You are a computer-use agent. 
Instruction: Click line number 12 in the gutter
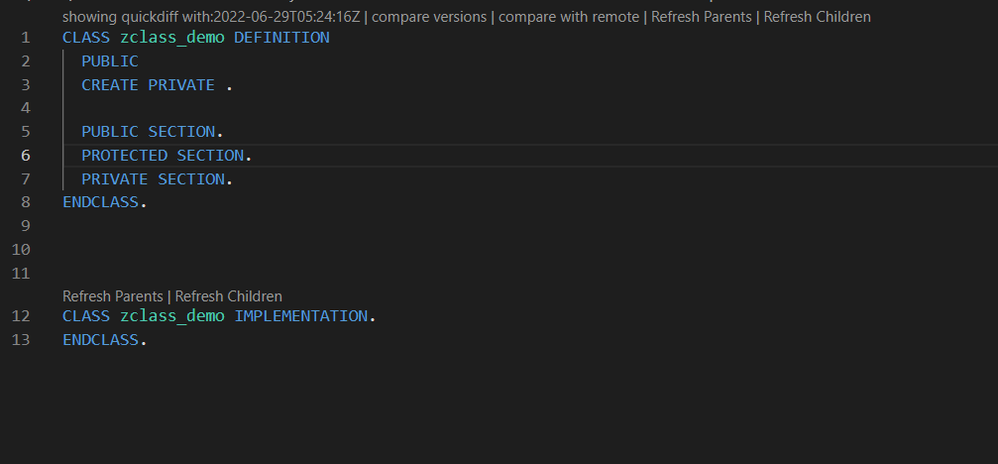coord(22,316)
